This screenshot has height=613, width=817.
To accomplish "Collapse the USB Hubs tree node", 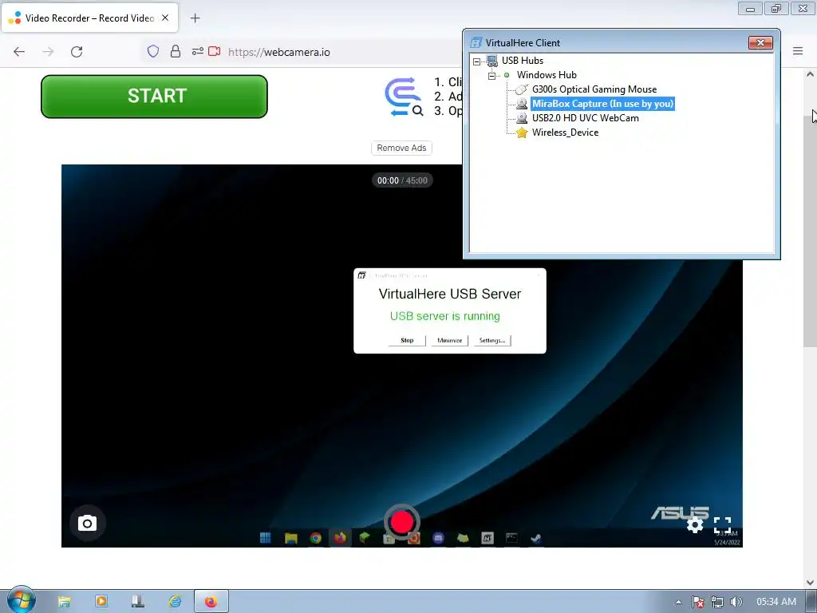I will point(477,61).
